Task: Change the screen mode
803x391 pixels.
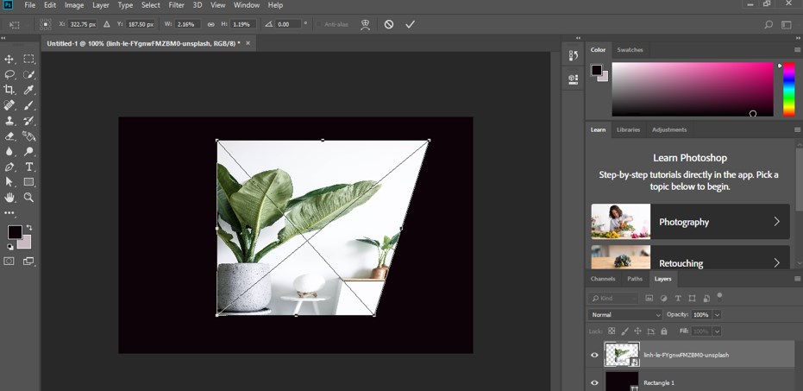Action: click(x=28, y=261)
